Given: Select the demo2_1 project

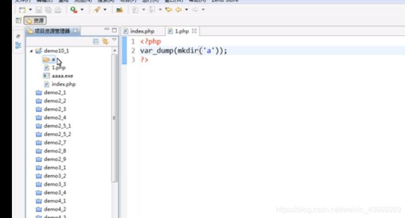Looking at the screenshot, I should click(x=55, y=93).
